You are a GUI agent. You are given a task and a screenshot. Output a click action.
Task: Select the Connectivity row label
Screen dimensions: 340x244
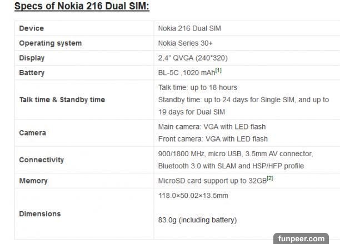click(x=41, y=160)
